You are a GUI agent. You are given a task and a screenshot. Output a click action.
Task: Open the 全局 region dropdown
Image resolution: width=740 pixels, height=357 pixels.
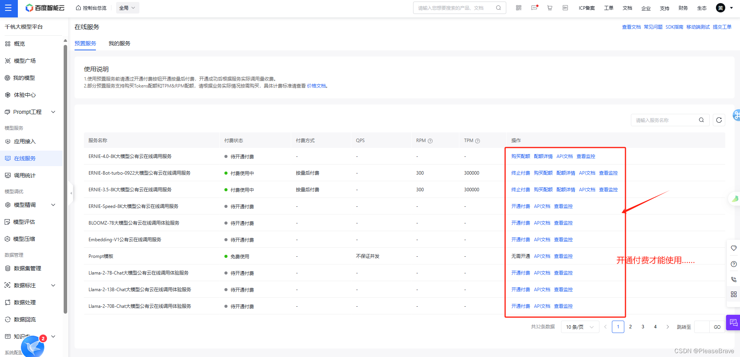pos(127,8)
